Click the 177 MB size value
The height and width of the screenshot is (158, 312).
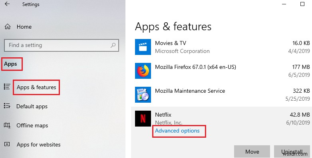tap(301, 67)
